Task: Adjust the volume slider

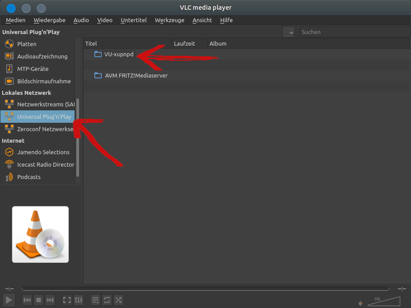Action: pyautogui.click(x=384, y=302)
